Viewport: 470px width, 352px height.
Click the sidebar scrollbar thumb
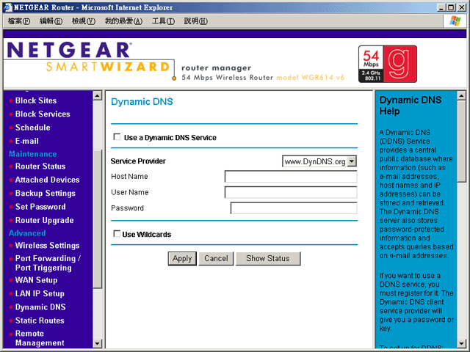click(x=97, y=219)
